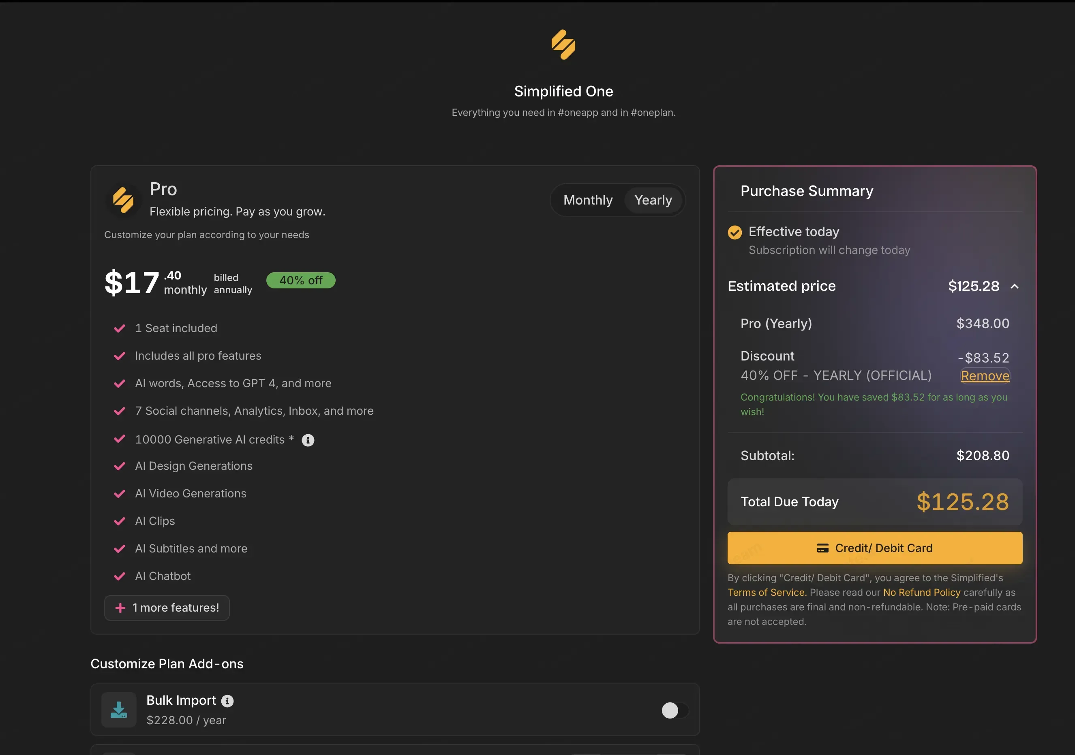Click the Purchase Summary heading
This screenshot has height=755, width=1075.
807,191
